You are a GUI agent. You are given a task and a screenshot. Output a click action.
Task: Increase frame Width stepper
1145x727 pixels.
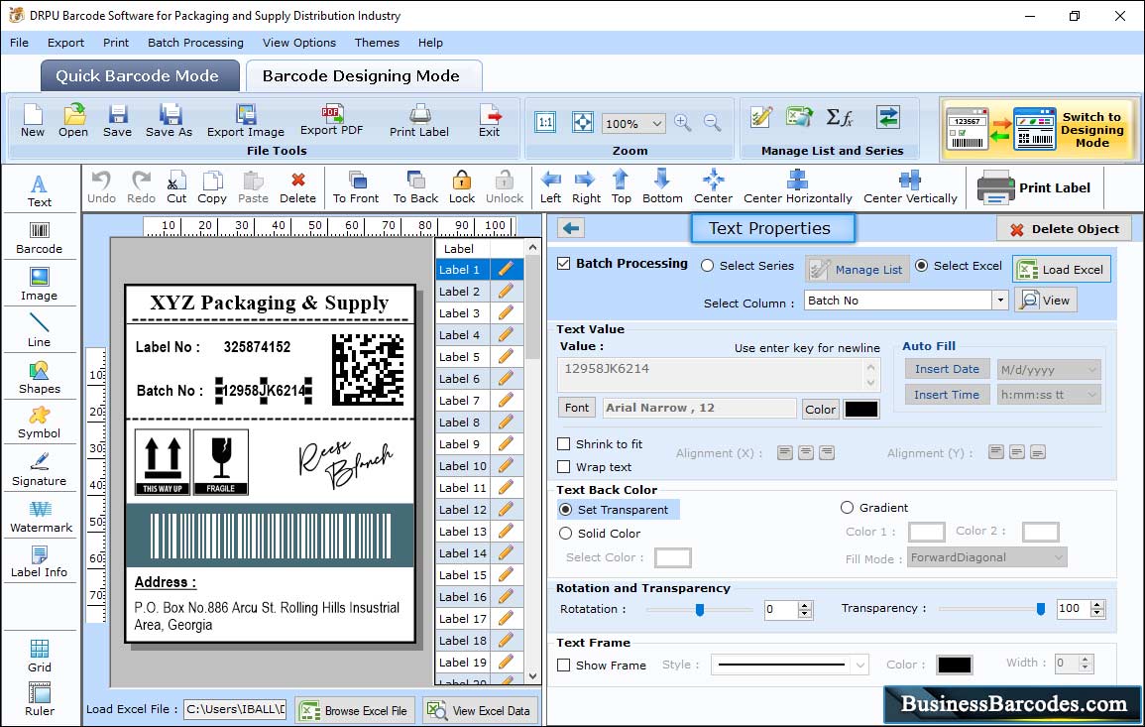pyautogui.click(x=1086, y=659)
